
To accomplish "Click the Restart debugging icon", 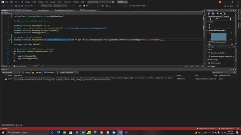I will 98,6.
